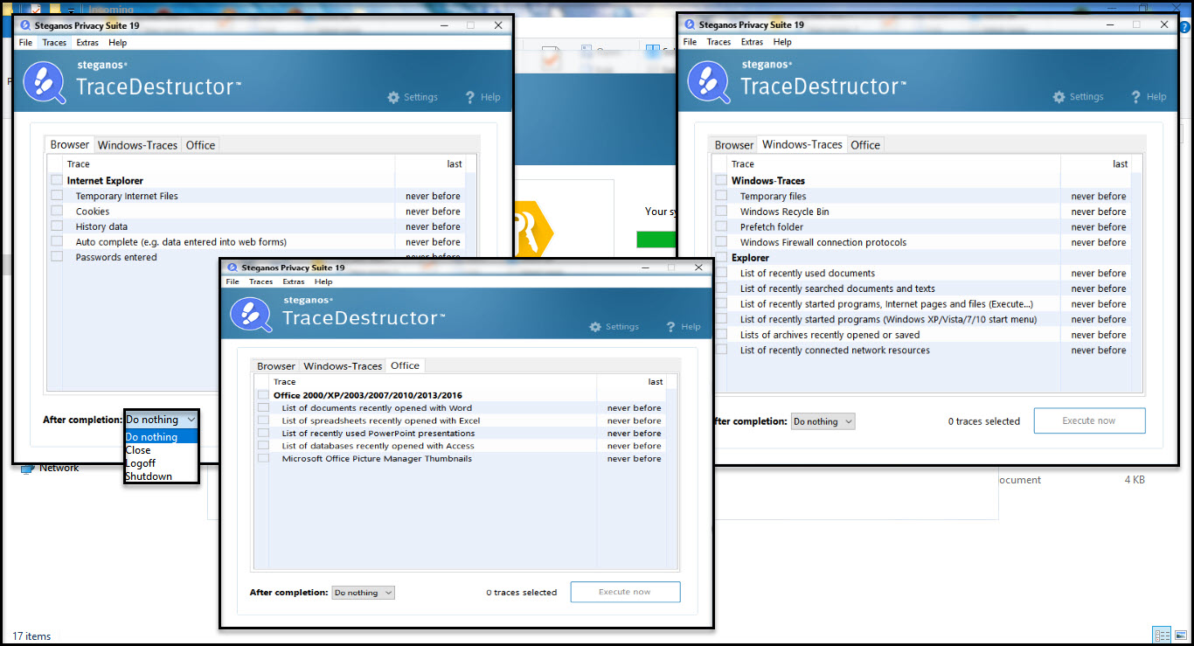Choose Logoff from After completion list
The width and height of the screenshot is (1194, 646).
coord(162,463)
